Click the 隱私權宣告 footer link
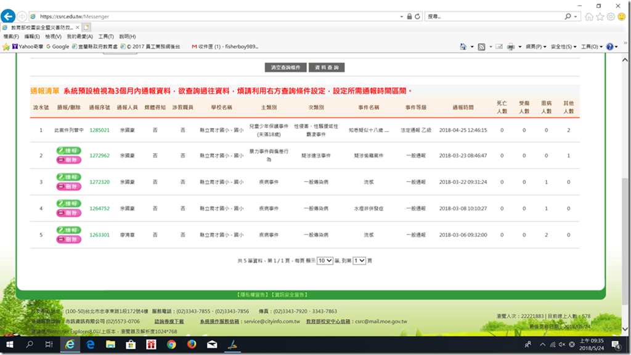631x355 pixels. 253,295
